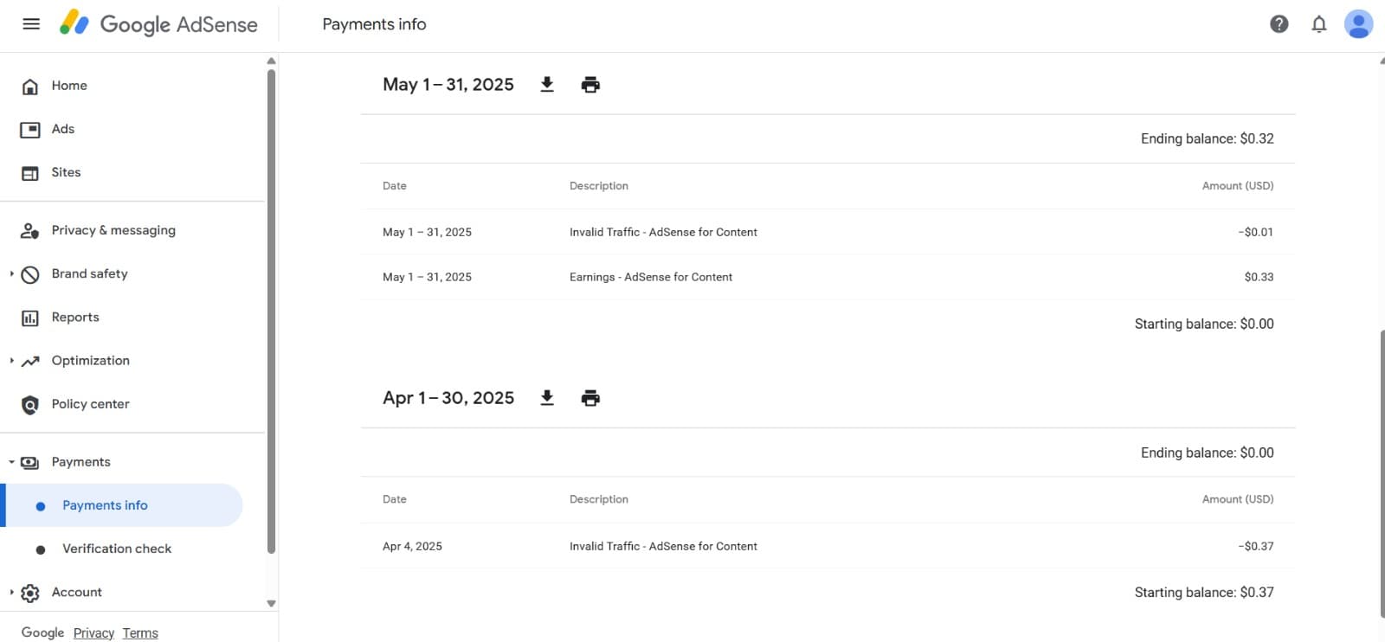Viewport: 1385px width, 642px height.
Task: Open the Terms footer link
Action: tap(140, 633)
